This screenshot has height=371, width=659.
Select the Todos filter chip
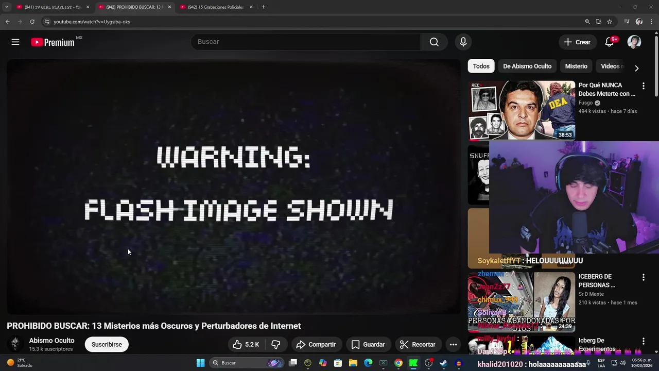[481, 66]
